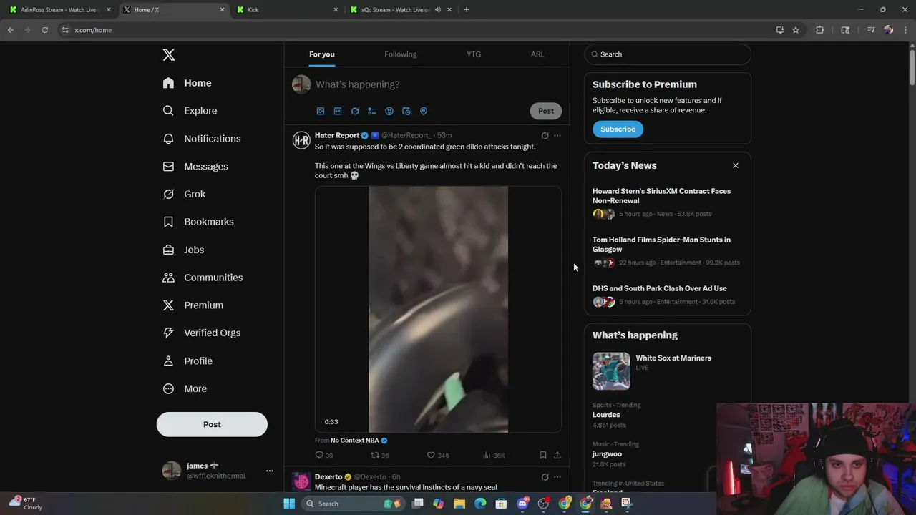Open the browser extensions puzzle icon
This screenshot has height=515, width=916.
820,30
